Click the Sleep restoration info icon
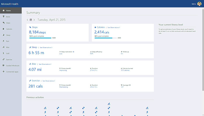The height and width of the screenshot is (116, 204). point(73,52)
